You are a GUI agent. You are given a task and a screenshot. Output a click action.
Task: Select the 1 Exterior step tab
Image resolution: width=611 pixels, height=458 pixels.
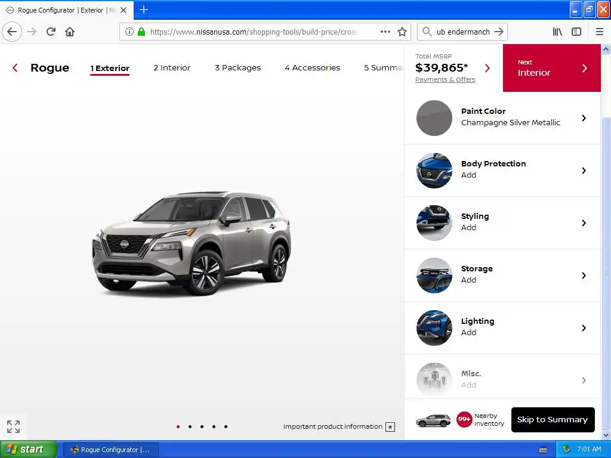pos(110,68)
